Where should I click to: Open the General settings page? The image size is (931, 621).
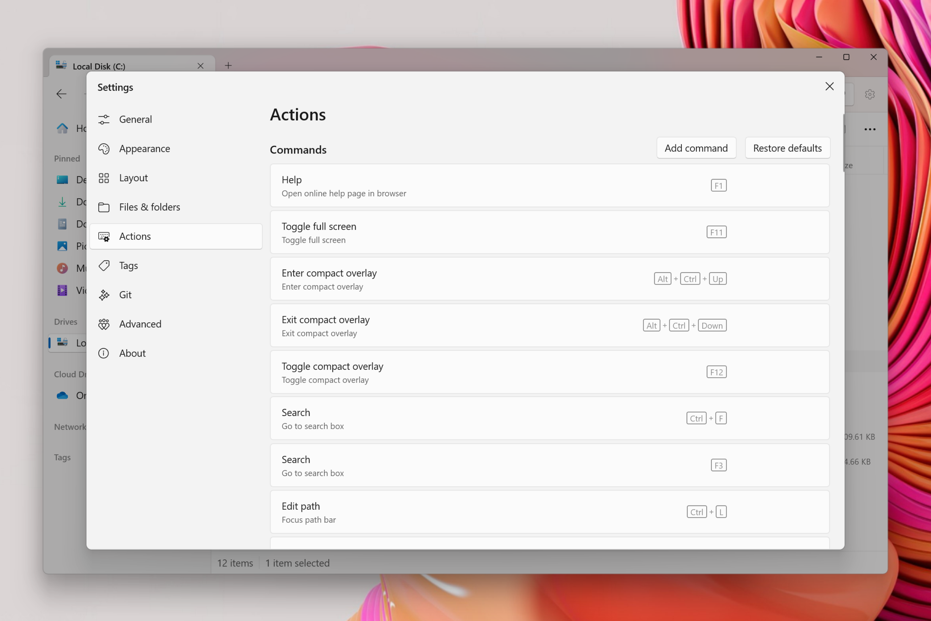(136, 119)
